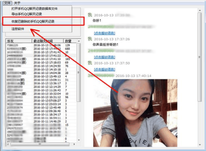This screenshot has height=151, width=206.
Task: Click friend list scroll-down arrow
Action: coord(79,140)
